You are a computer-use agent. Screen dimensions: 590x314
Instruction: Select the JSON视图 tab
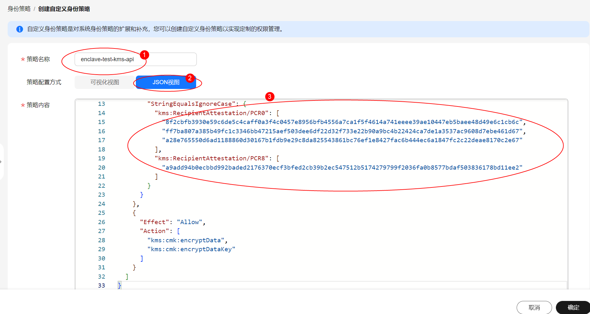tap(166, 82)
